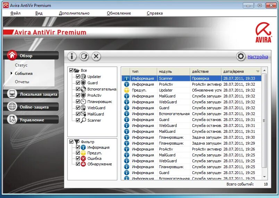Uncheck the Фильтр checkbox
This screenshot has height=198, width=279.
(x=71, y=142)
